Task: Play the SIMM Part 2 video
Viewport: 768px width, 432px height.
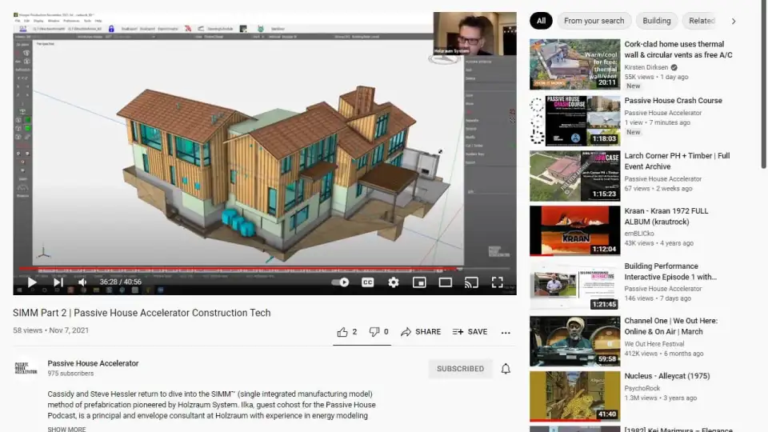Action: (32, 282)
